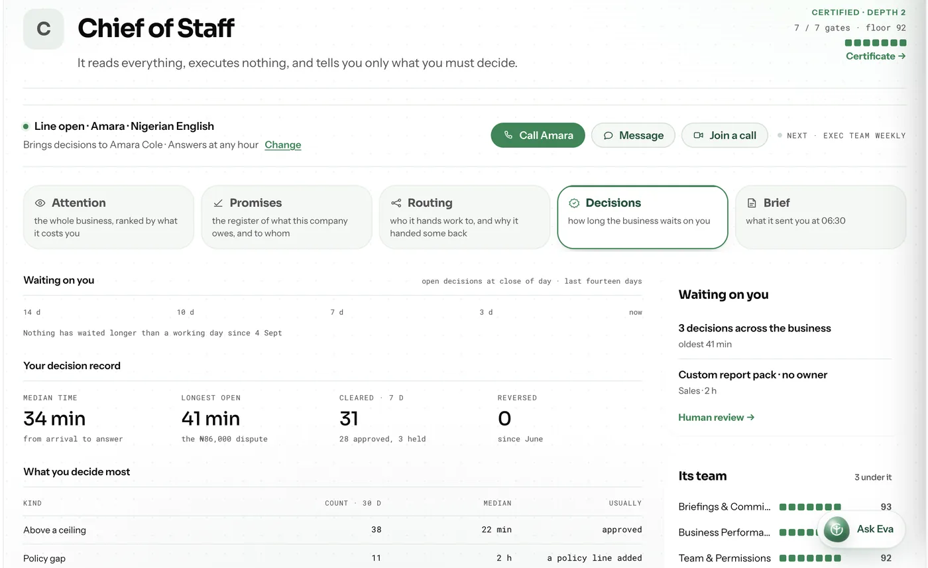This screenshot has width=928, height=568.
Task: Select the "Above a ceiling" row
Action: [x=332, y=530]
